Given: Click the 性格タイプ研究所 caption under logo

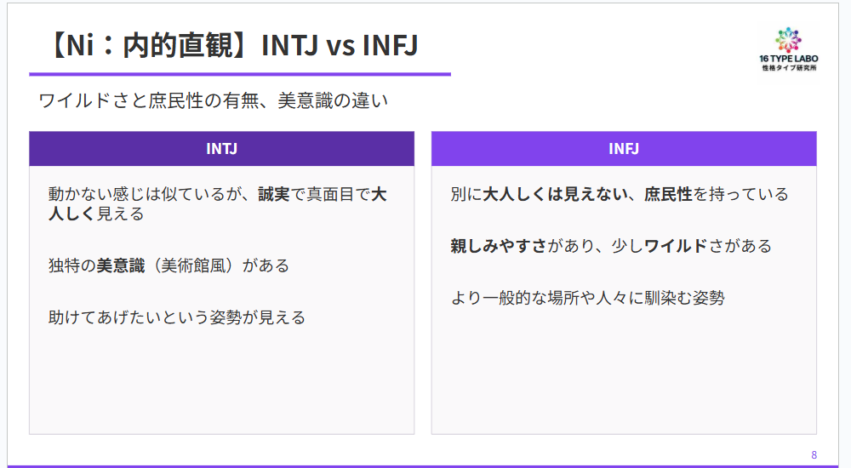Looking at the screenshot, I should click(789, 67).
